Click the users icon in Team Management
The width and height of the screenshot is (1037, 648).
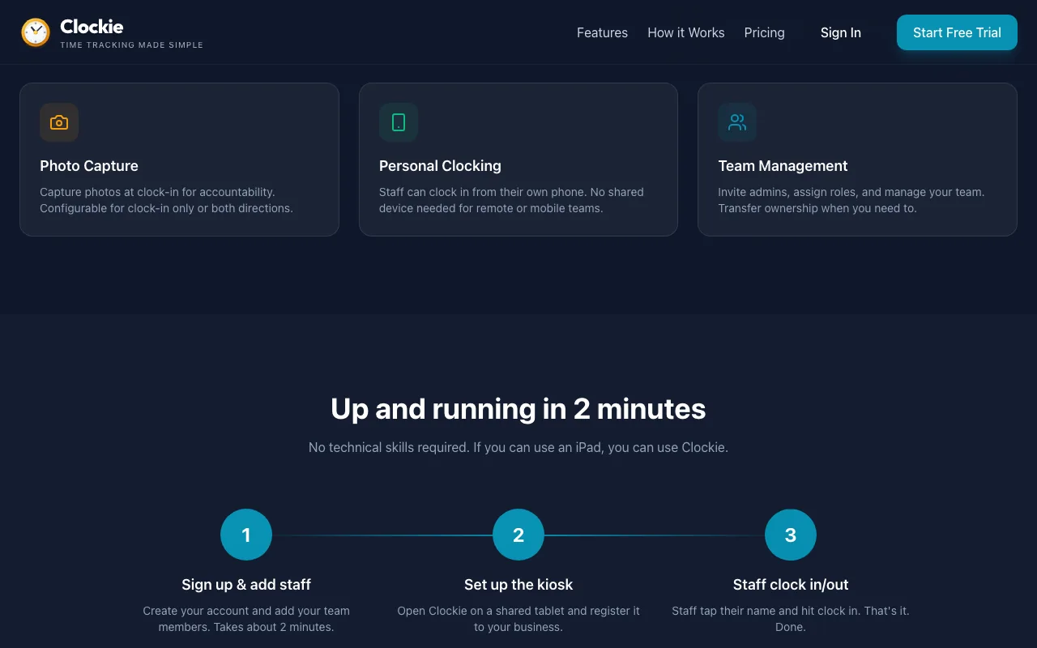click(x=737, y=122)
